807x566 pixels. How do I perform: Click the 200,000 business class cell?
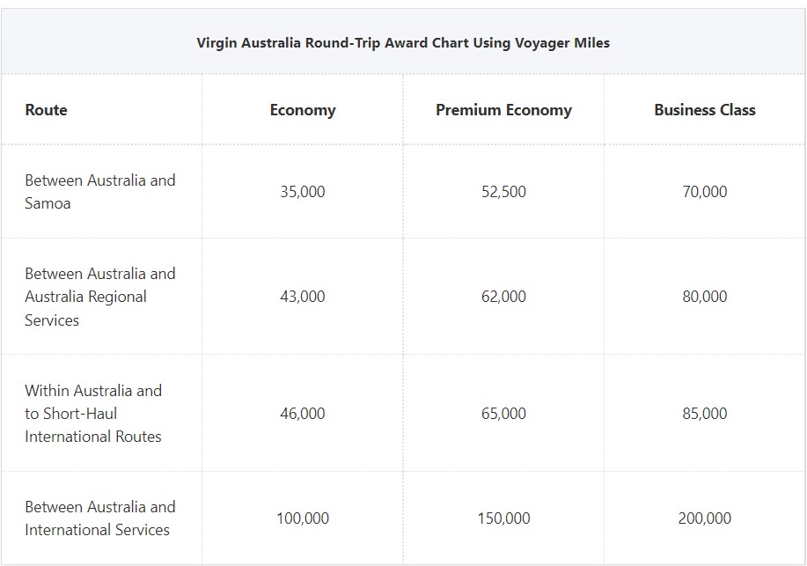point(705,518)
